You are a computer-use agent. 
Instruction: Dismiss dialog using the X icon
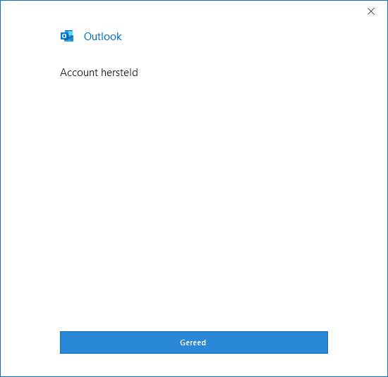pos(371,11)
